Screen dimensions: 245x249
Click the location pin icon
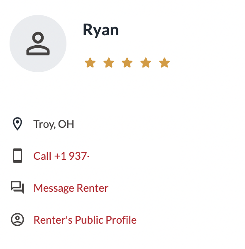click(17, 124)
